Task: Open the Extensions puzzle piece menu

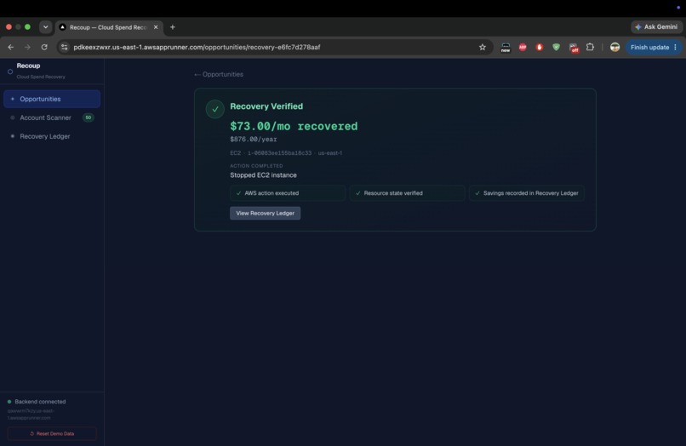Action: click(x=590, y=47)
